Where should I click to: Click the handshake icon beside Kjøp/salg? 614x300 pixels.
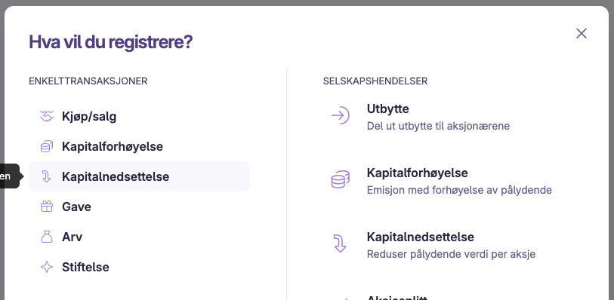click(47, 116)
